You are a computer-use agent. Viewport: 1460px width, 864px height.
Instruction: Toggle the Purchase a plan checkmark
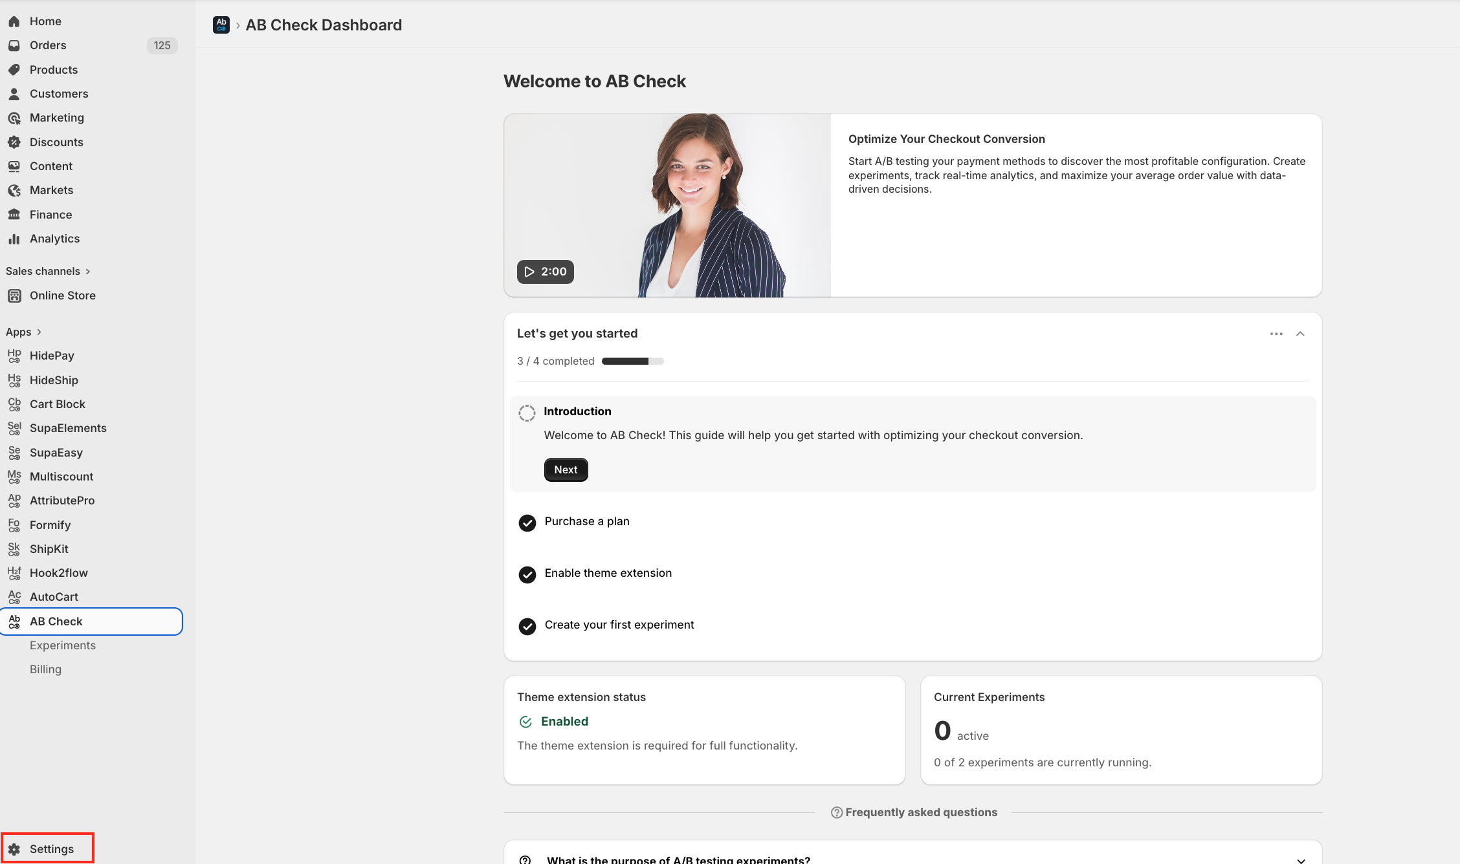tap(527, 523)
